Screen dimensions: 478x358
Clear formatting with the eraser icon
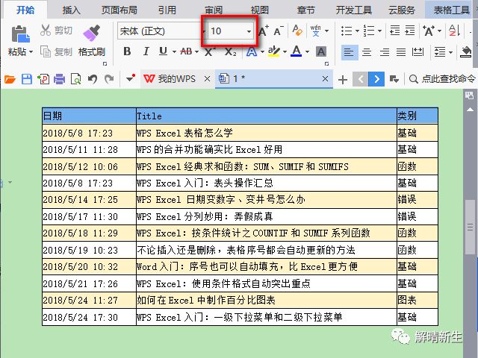pos(297,31)
